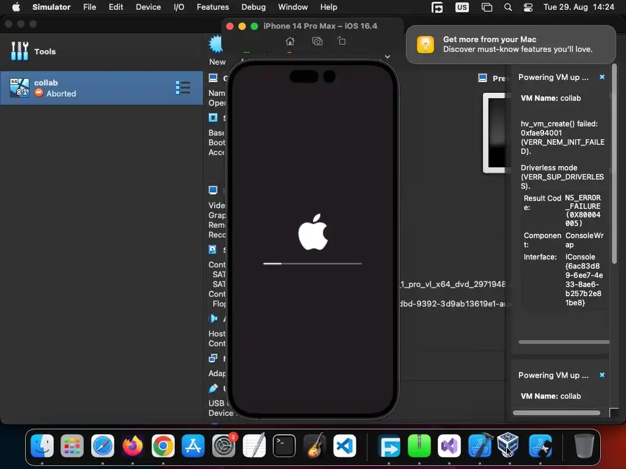
Task: Open Launchpad from the Dock
Action: 72,445
